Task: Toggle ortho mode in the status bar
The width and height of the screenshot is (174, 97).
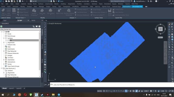Action: pos(111,91)
